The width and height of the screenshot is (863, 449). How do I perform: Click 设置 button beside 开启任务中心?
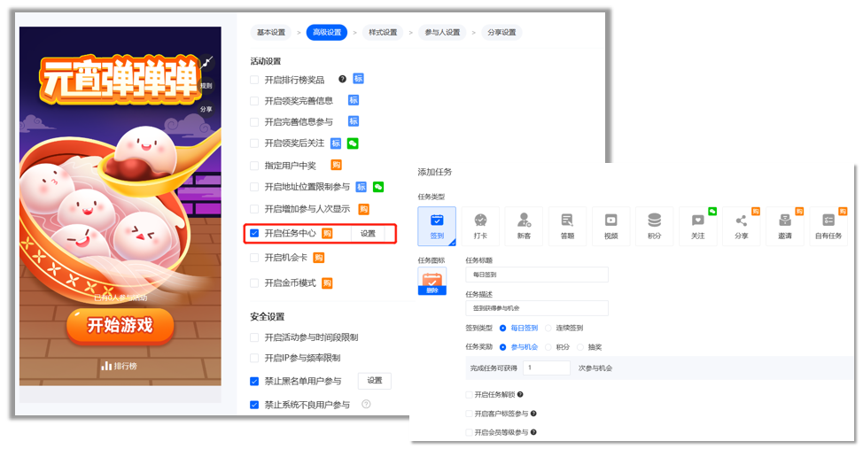click(368, 233)
